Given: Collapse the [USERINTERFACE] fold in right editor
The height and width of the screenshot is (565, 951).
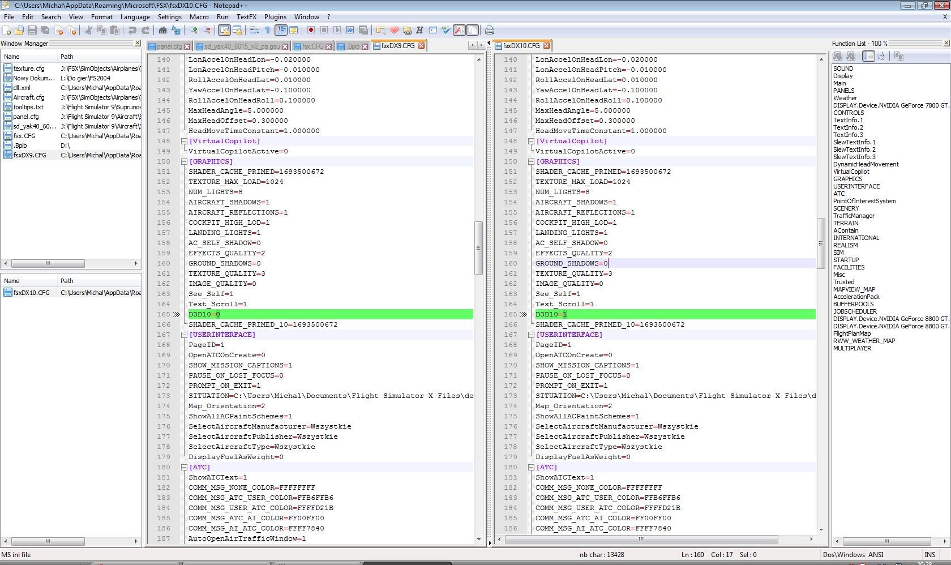Looking at the screenshot, I should pyautogui.click(x=531, y=335).
